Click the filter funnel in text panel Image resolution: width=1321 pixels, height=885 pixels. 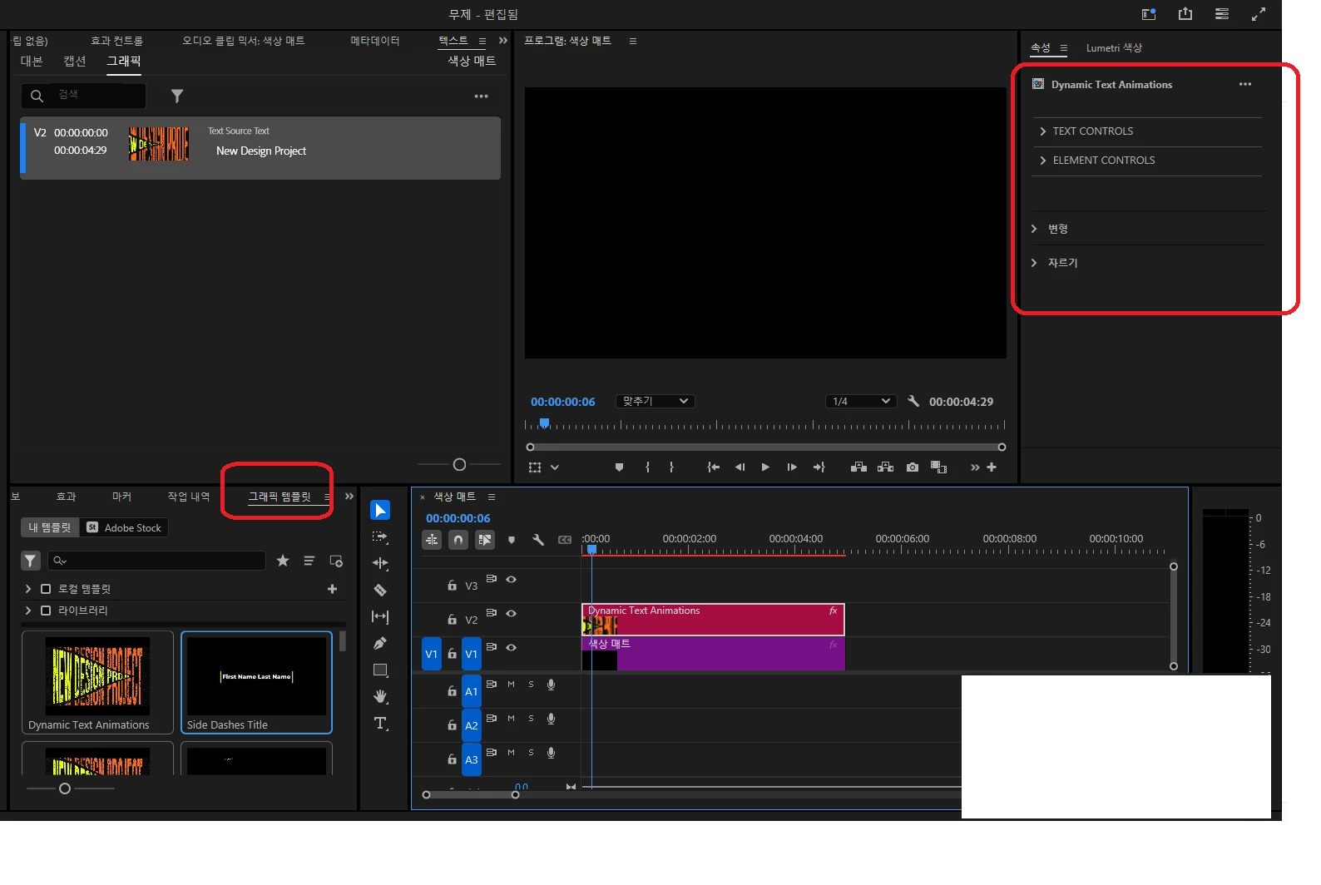point(177,96)
